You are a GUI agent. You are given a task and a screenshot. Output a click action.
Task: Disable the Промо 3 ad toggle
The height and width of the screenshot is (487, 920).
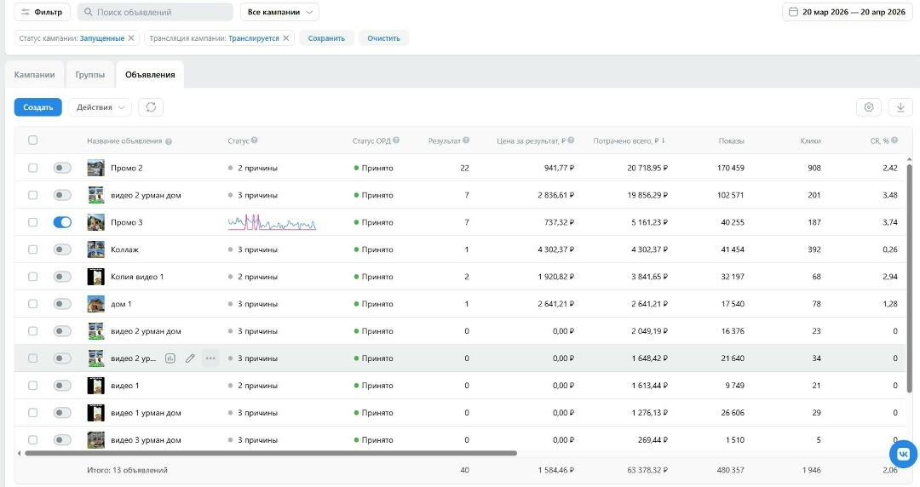[x=62, y=222]
